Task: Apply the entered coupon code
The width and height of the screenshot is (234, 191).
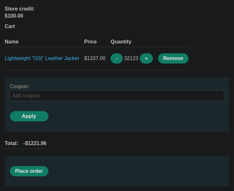Action: tap(29, 116)
